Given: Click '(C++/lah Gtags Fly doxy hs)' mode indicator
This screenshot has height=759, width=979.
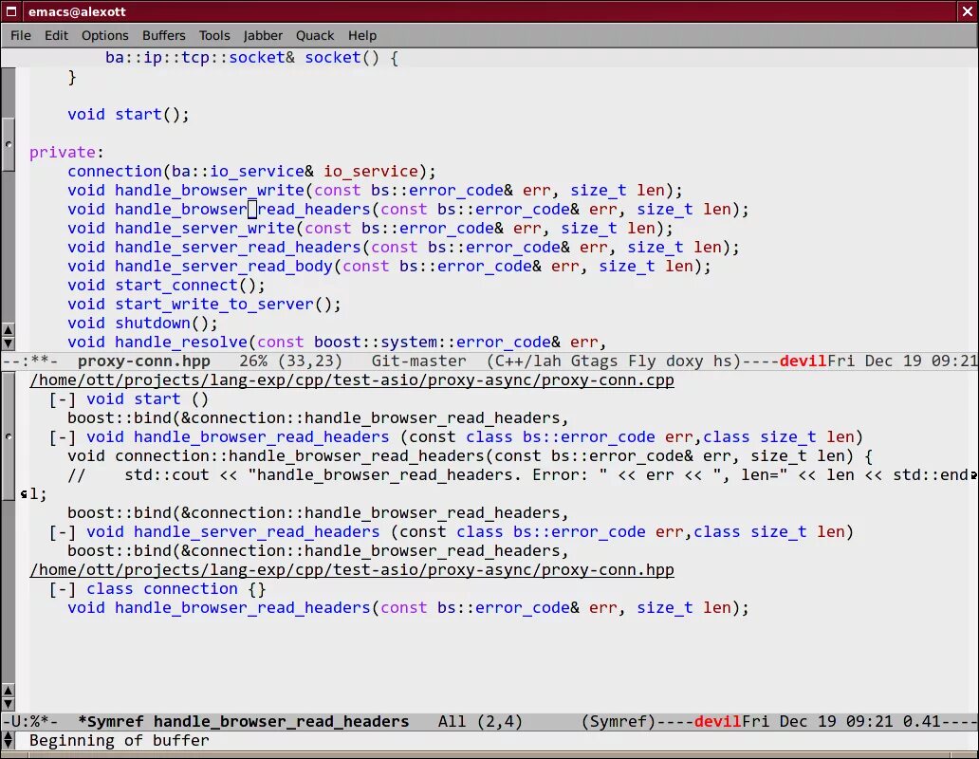Looking at the screenshot, I should click(614, 361).
